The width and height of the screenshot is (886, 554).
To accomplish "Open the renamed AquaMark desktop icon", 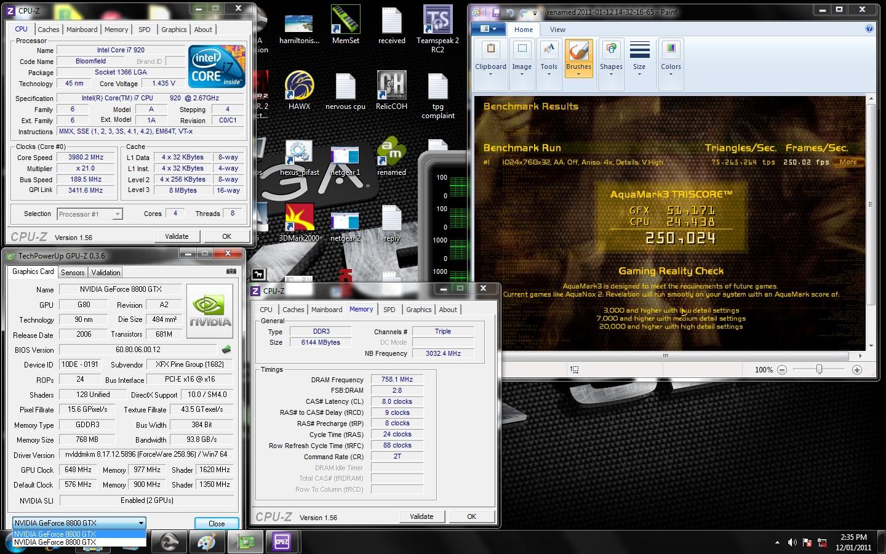I will tap(391, 156).
